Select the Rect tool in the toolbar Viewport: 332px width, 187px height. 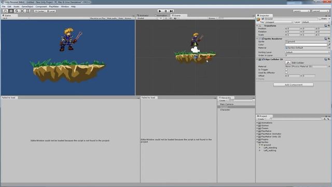click(27, 11)
